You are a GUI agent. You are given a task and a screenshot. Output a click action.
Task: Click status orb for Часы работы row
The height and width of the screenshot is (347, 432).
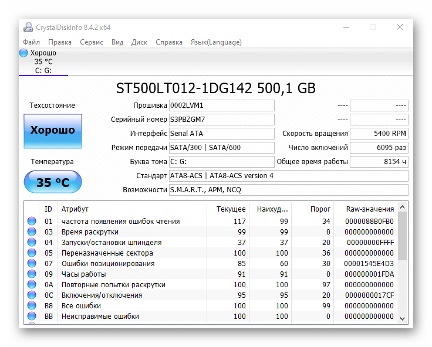[32, 274]
